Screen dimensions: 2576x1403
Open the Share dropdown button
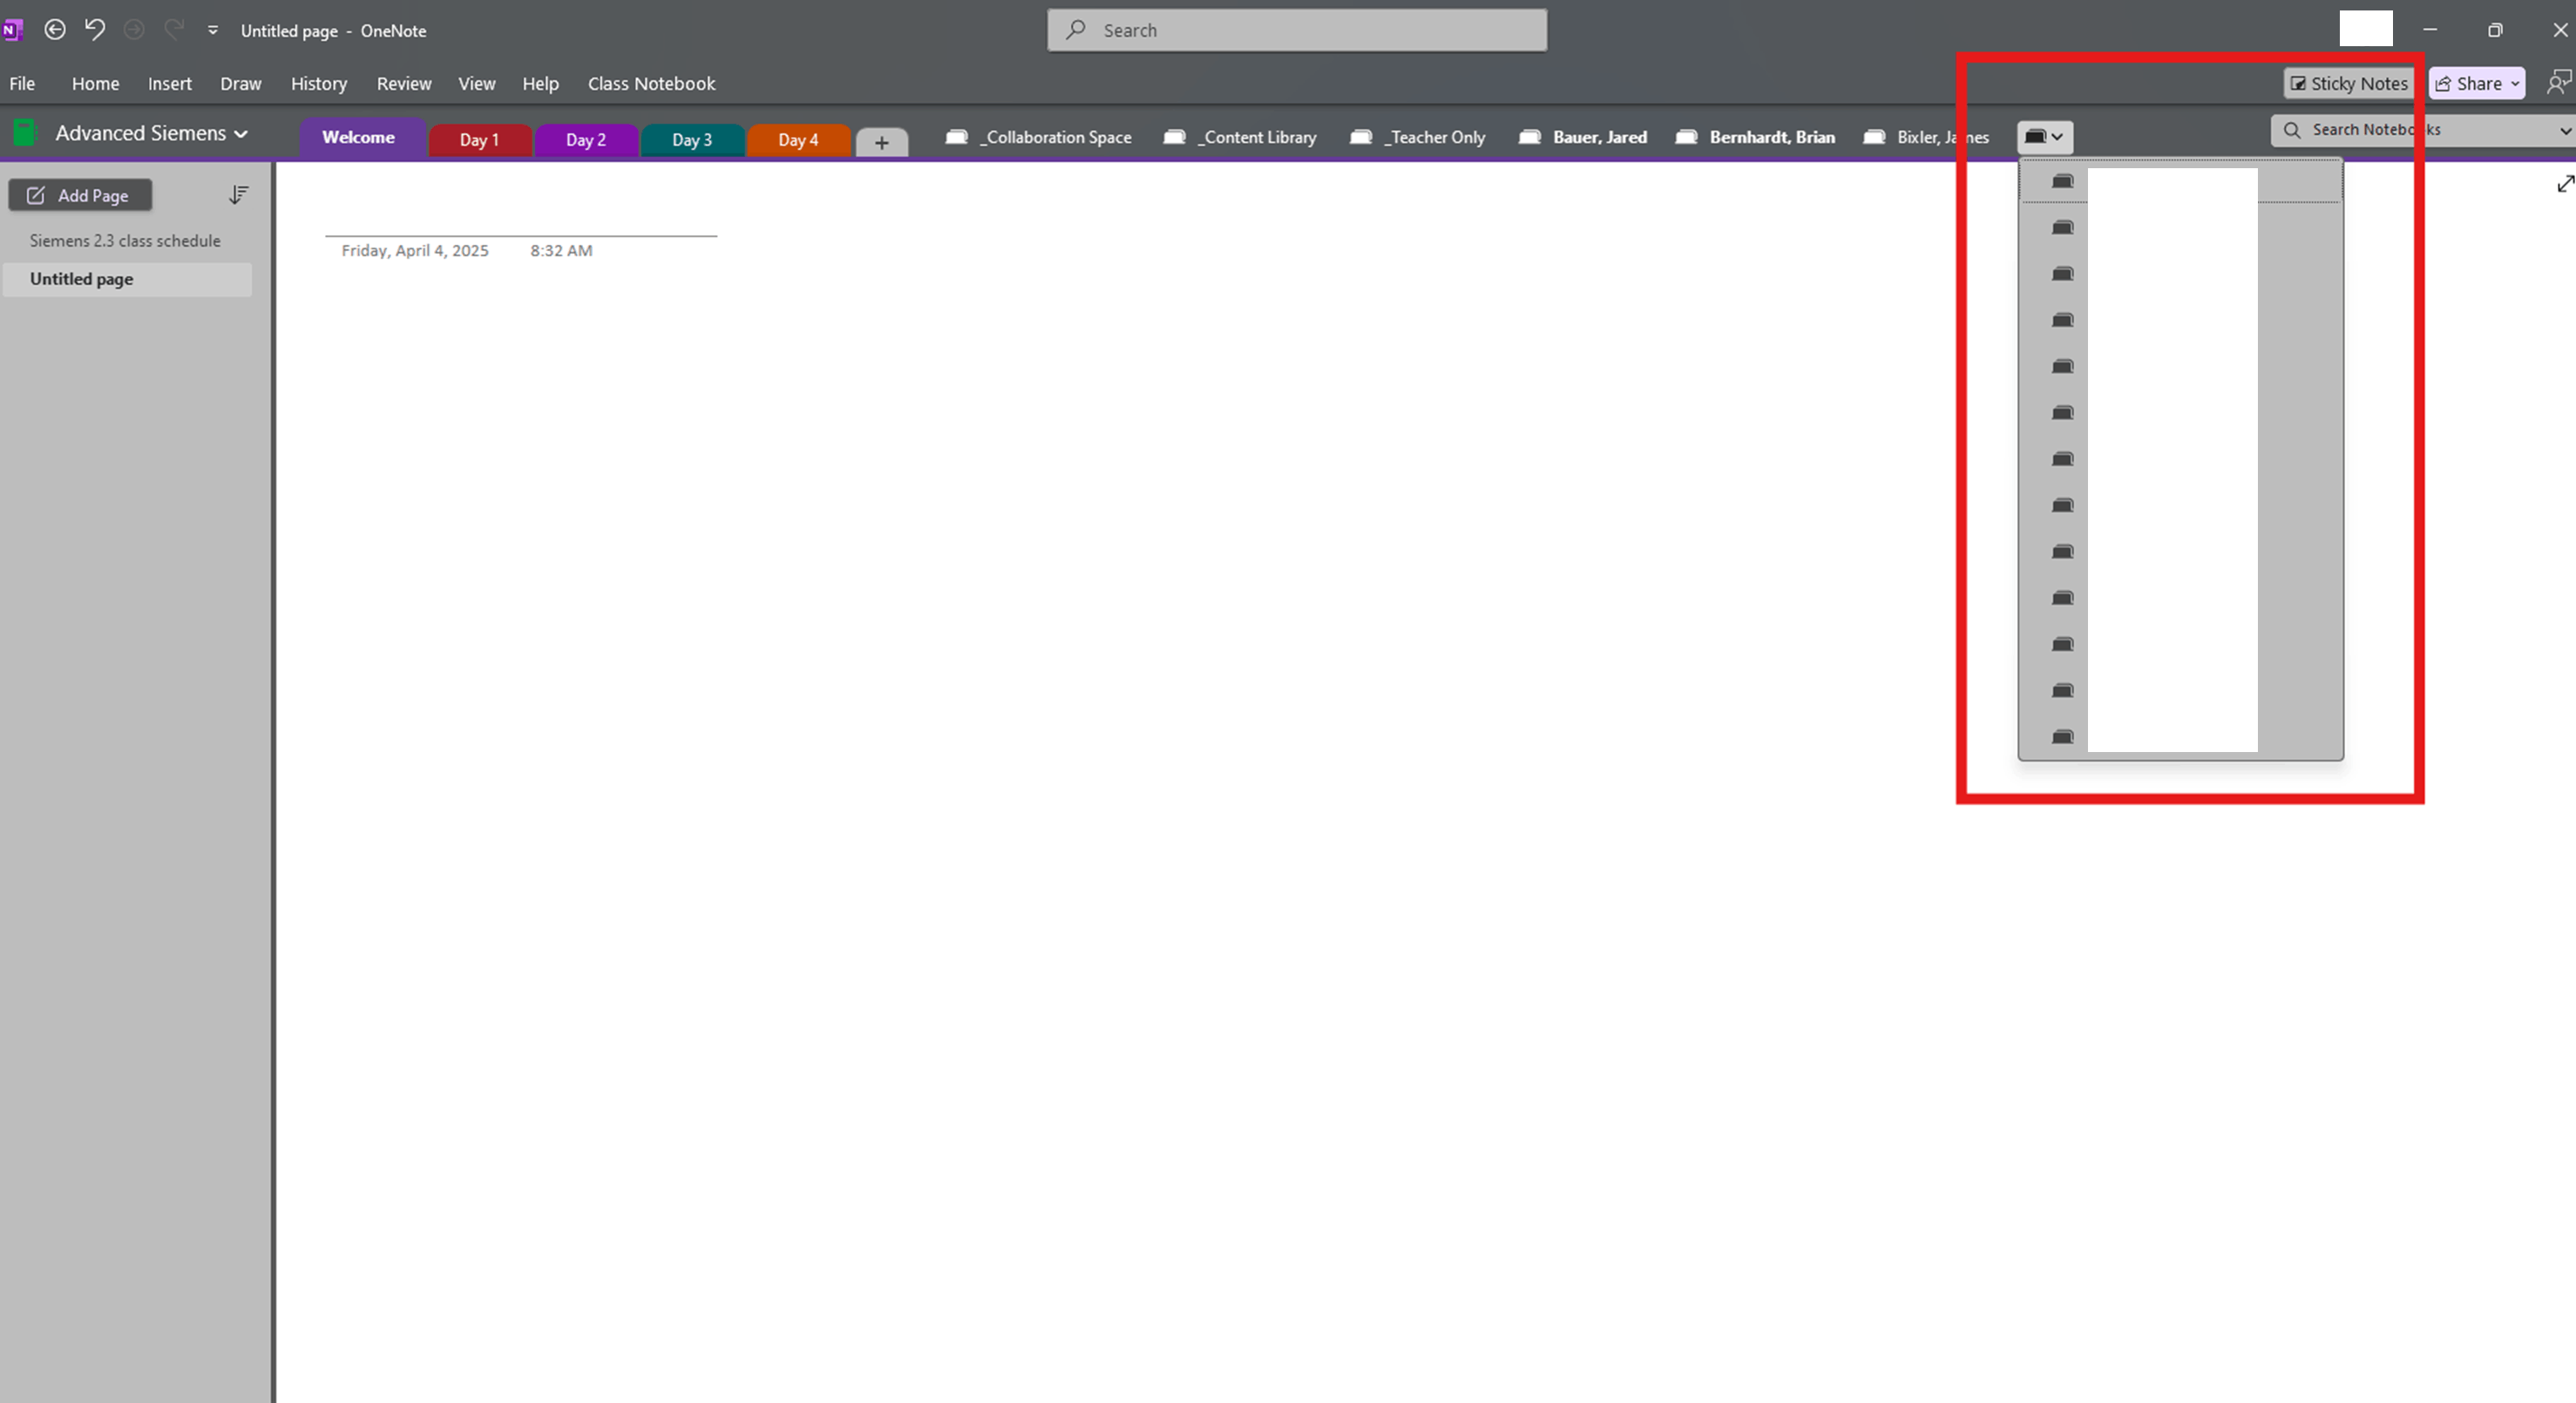2477,84
